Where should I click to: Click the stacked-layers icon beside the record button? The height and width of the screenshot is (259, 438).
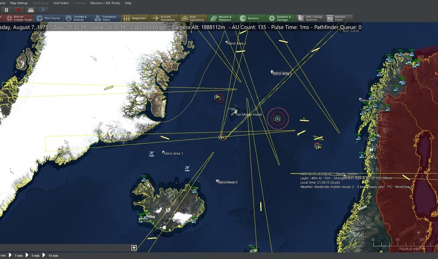pyautogui.click(x=31, y=10)
